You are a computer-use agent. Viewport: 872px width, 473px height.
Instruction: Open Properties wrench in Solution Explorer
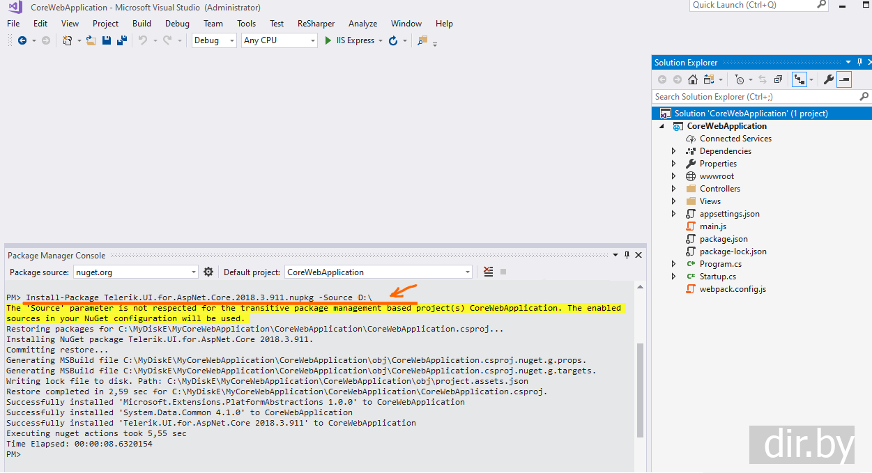pyautogui.click(x=828, y=79)
